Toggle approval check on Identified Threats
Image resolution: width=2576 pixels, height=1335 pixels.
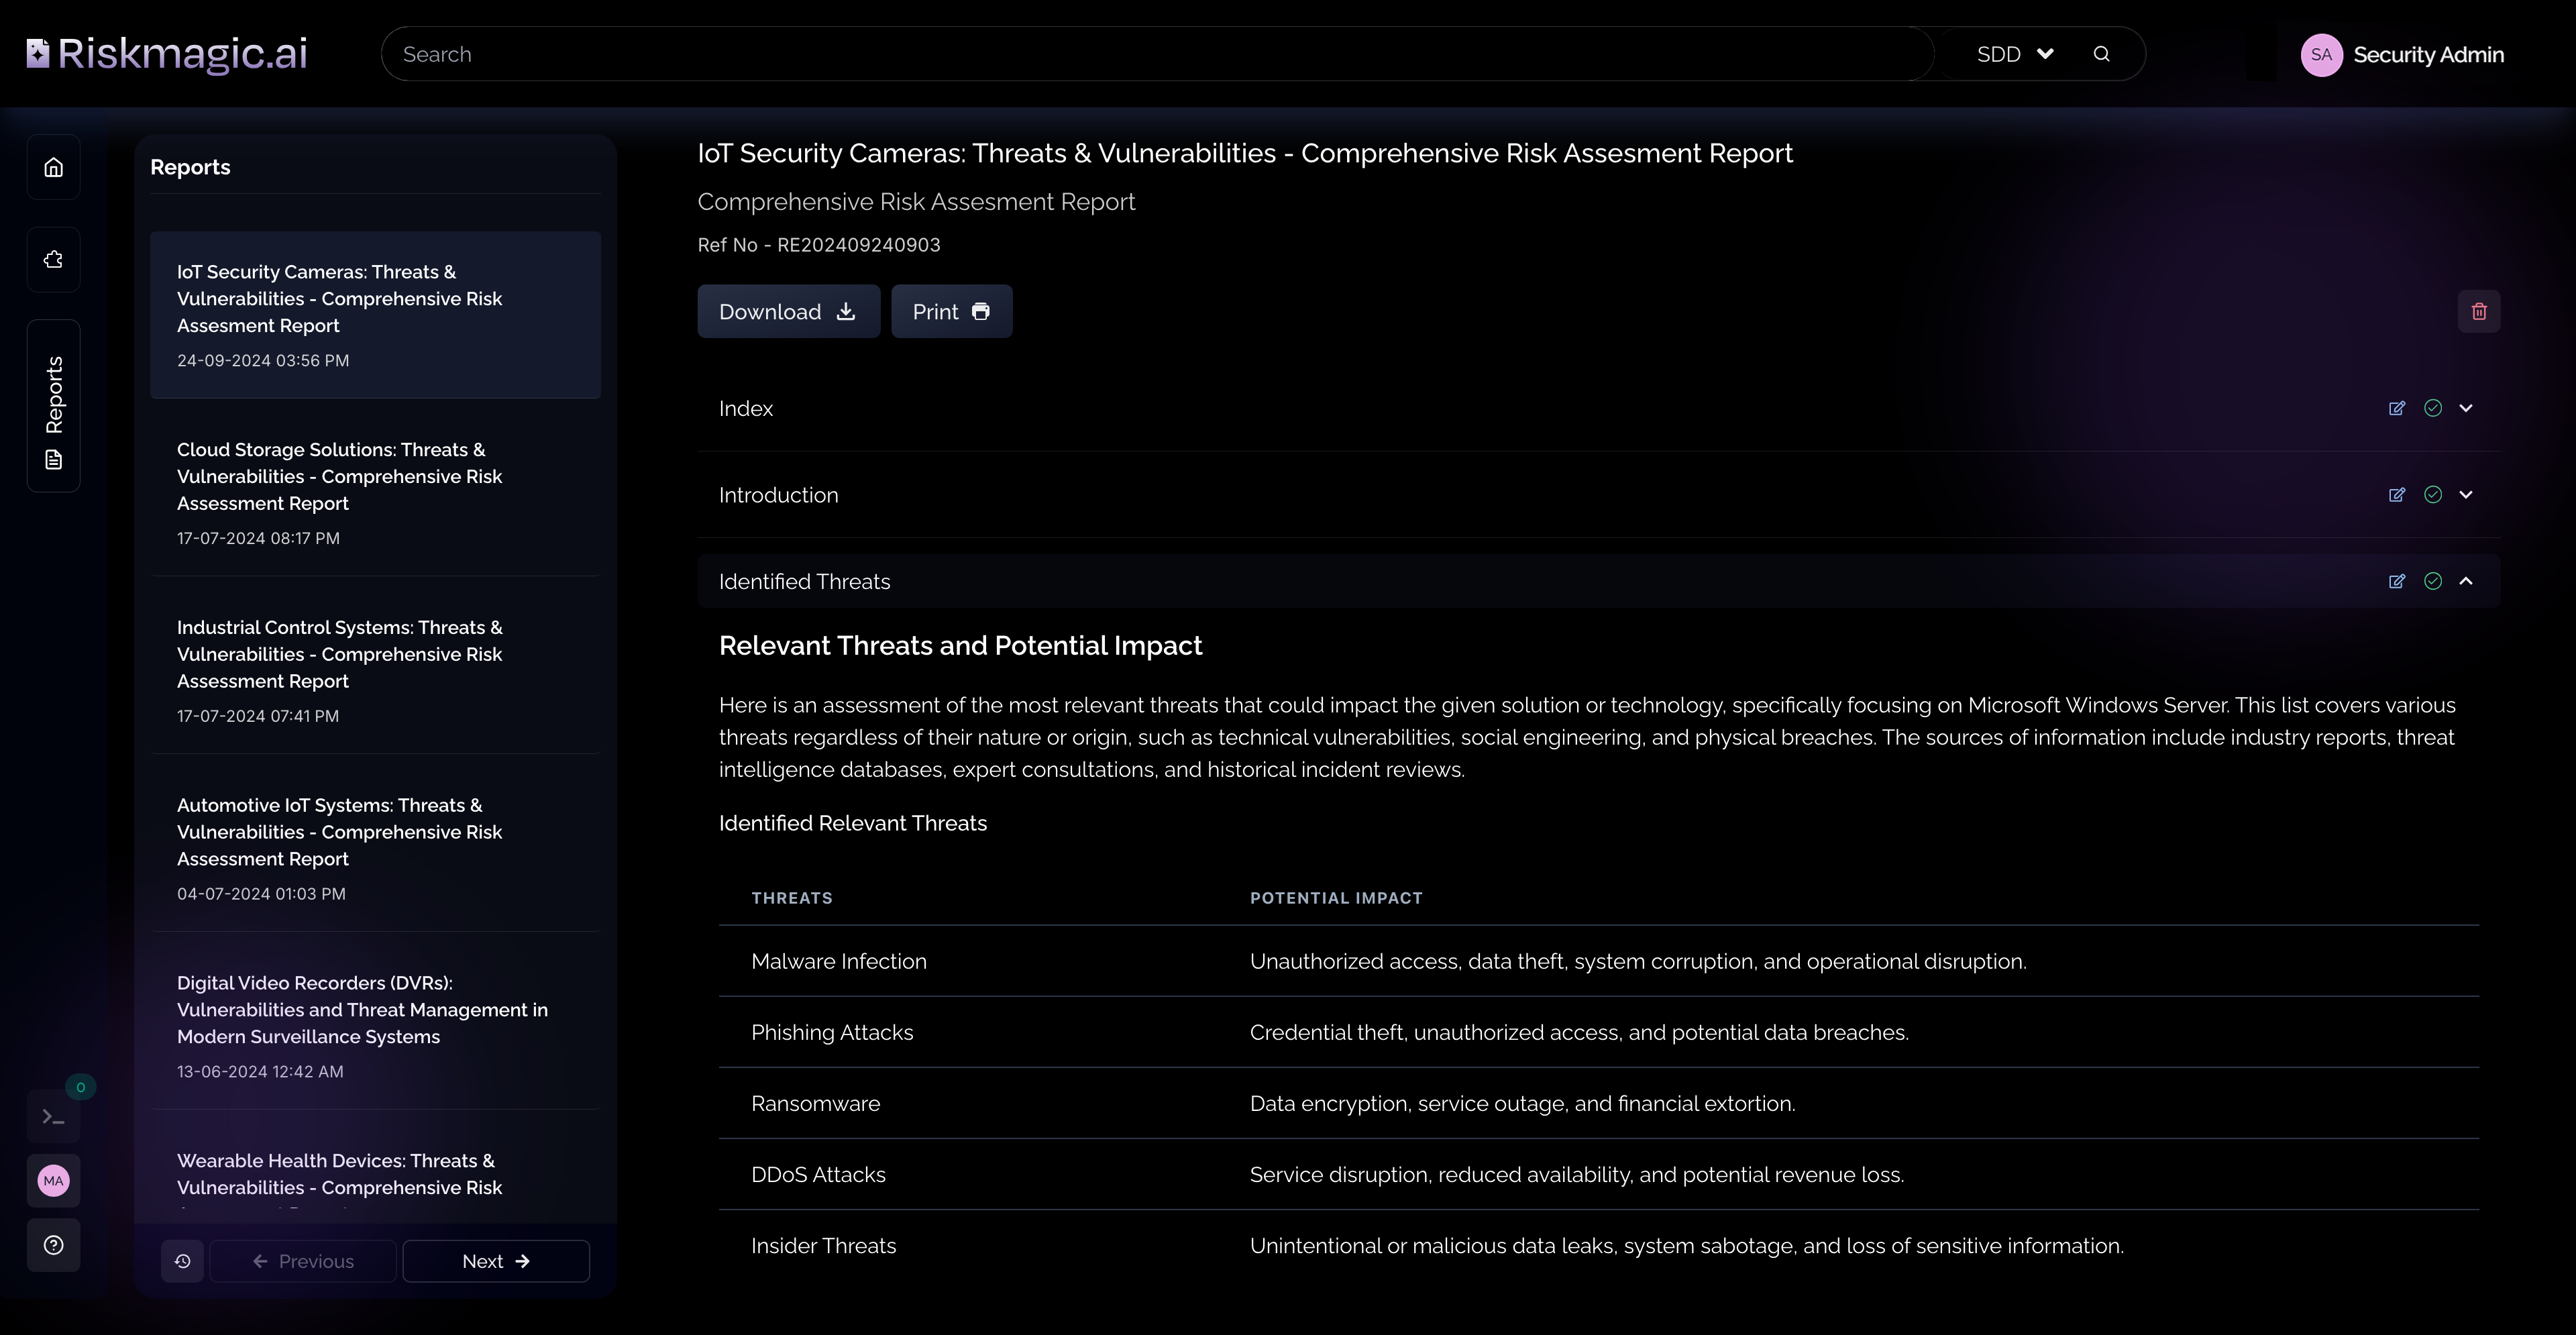[2432, 581]
